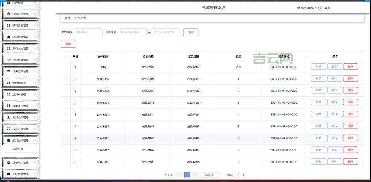
Task: Check the row checkbox for 仓库名称1
Action: pyautogui.click(x=66, y=79)
